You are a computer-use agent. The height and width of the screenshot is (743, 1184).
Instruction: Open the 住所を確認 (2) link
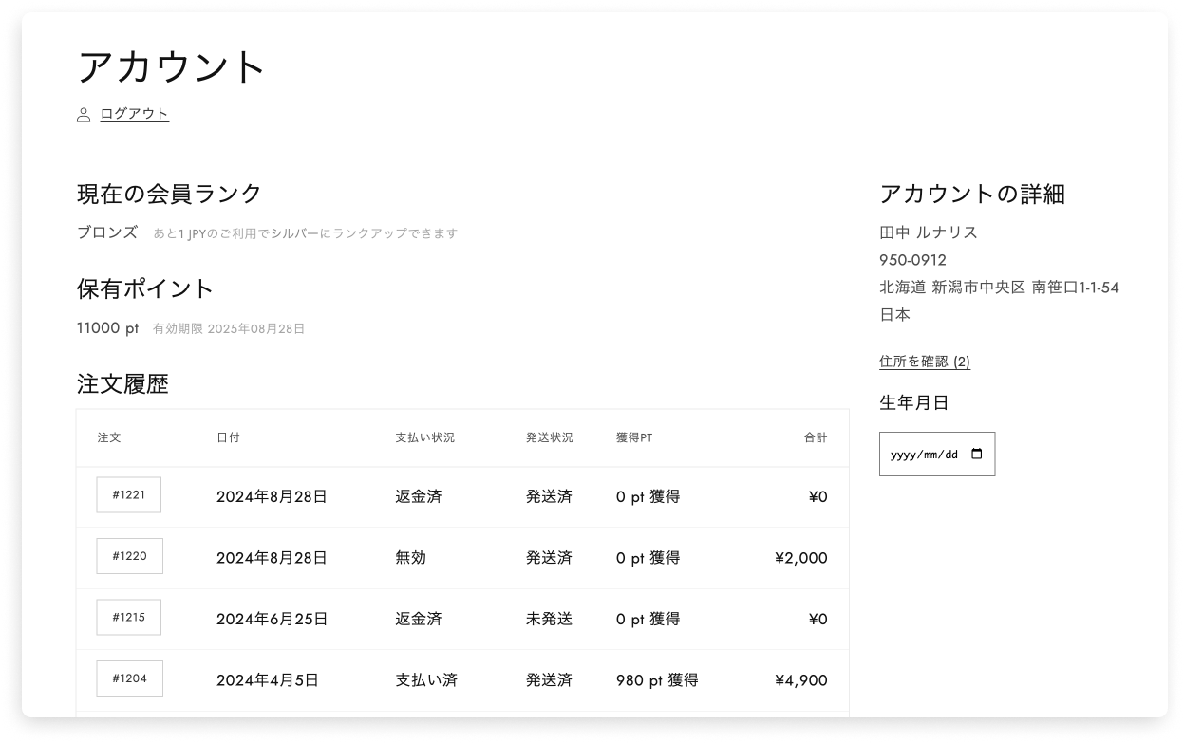point(924,362)
